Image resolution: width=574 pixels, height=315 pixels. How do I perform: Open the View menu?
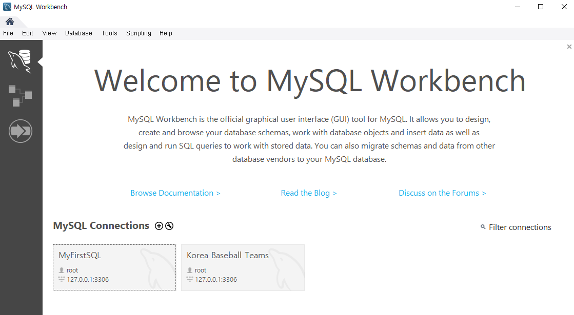coord(49,33)
